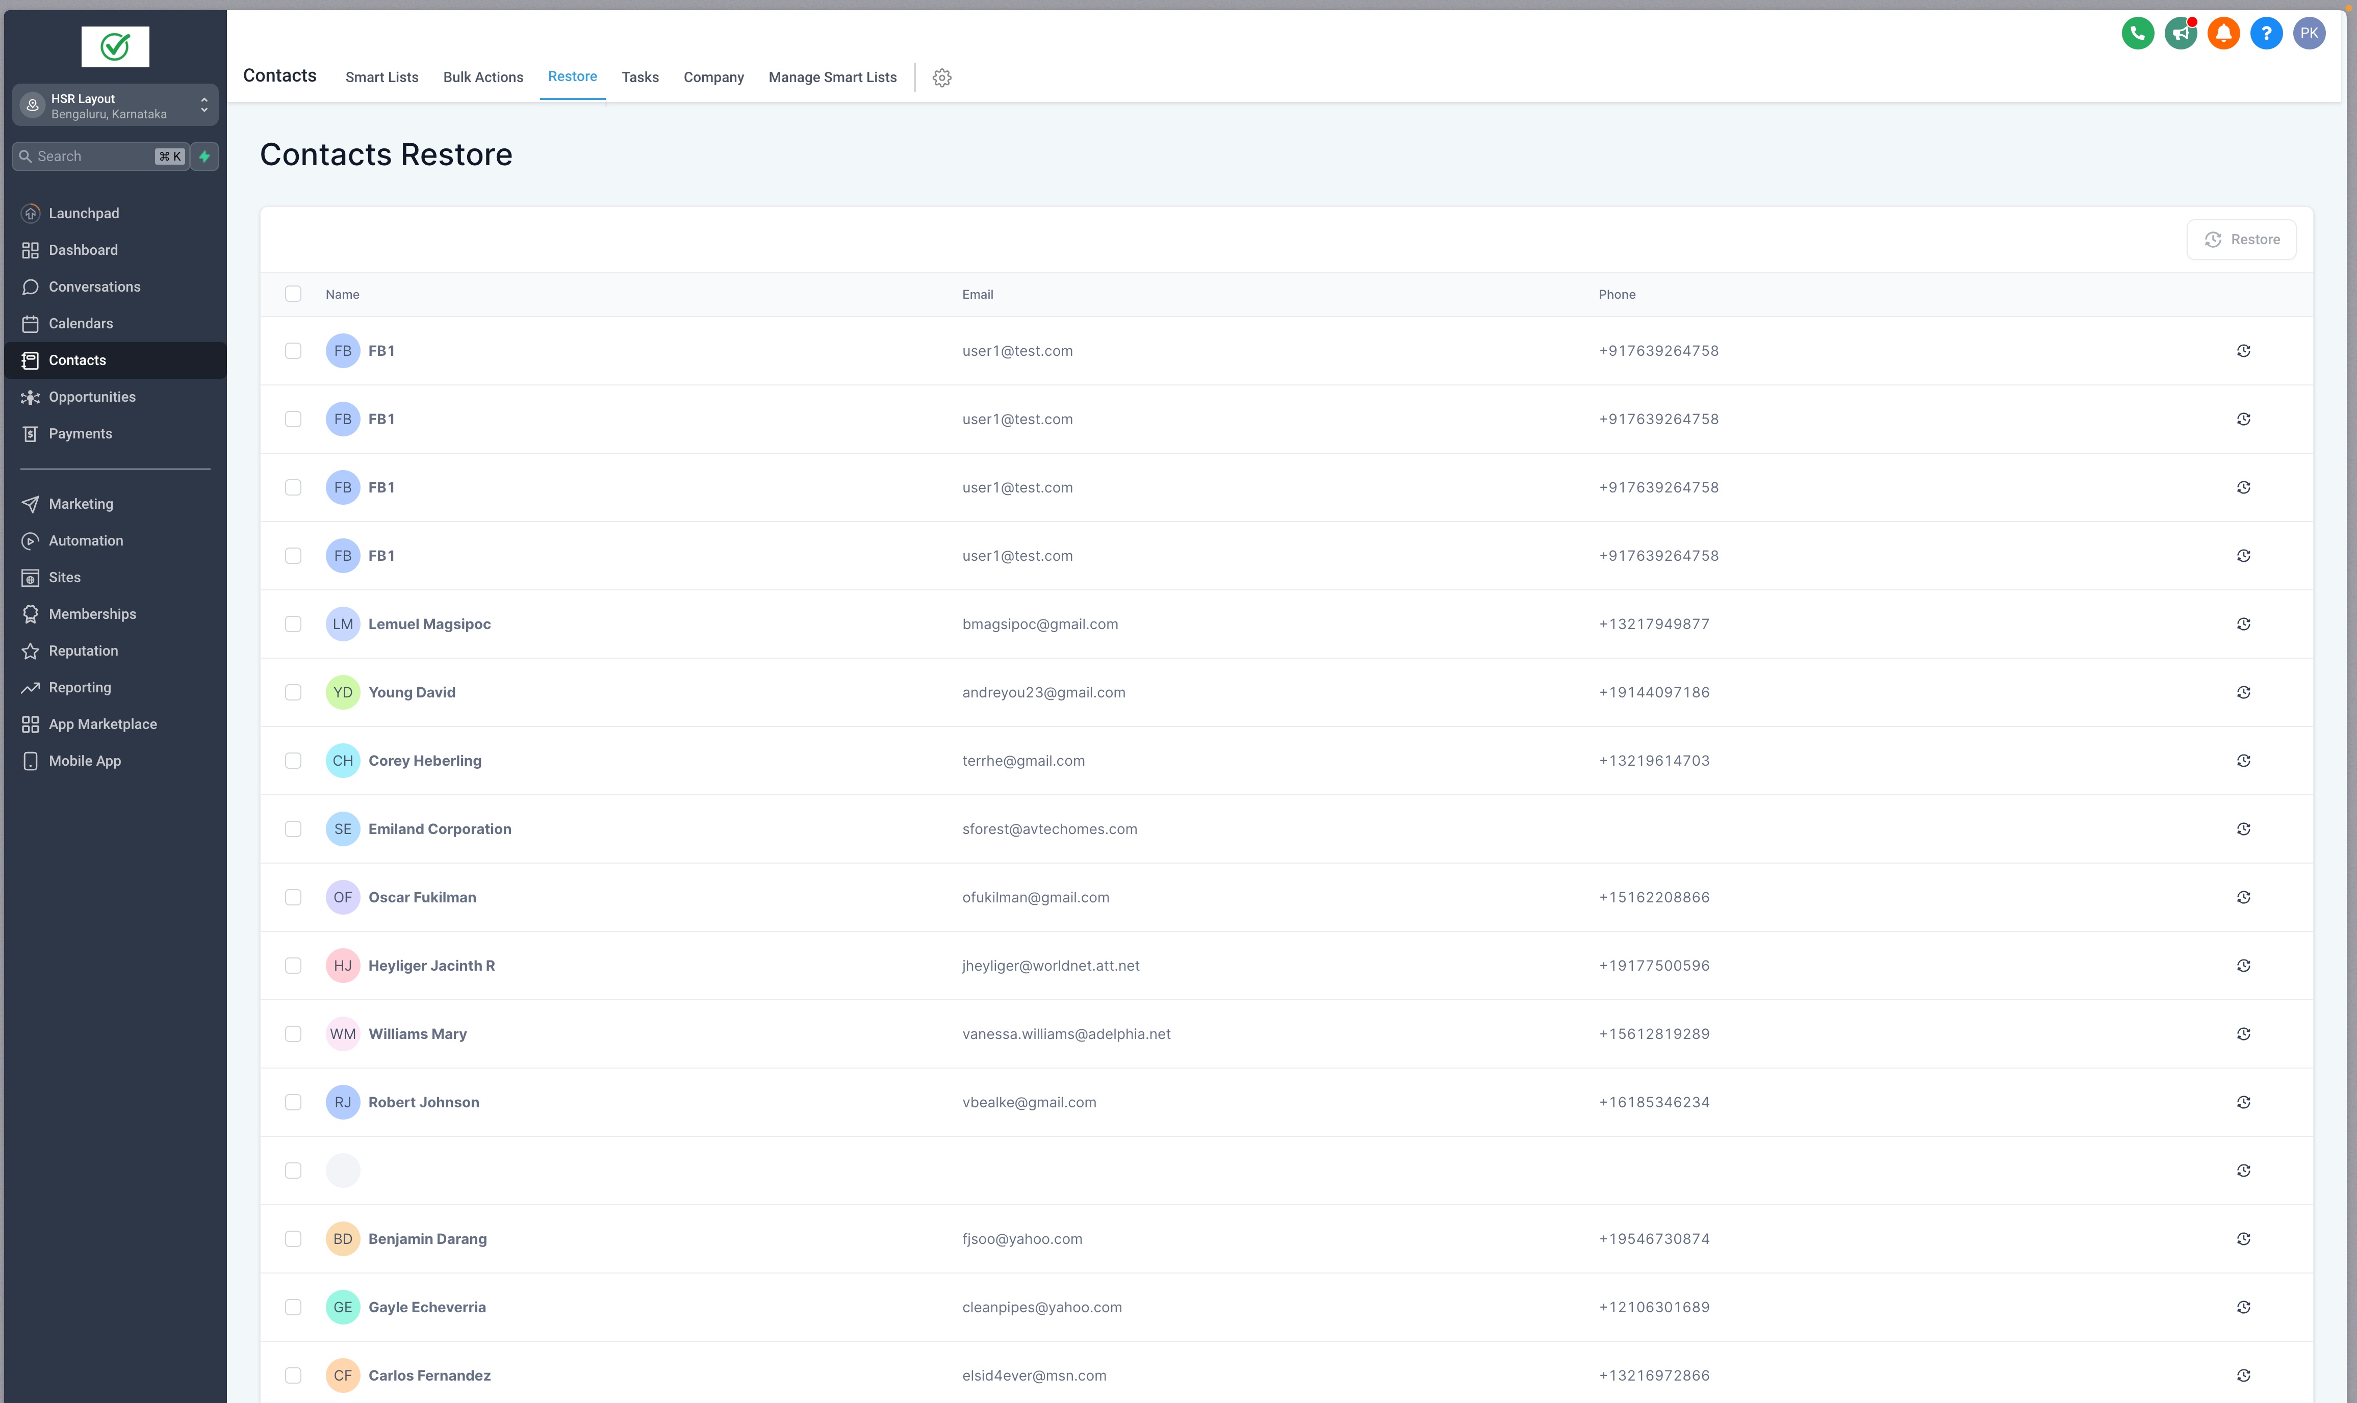
Task: Click restore icon for Lemuel Magsipoc row
Action: [2243, 624]
